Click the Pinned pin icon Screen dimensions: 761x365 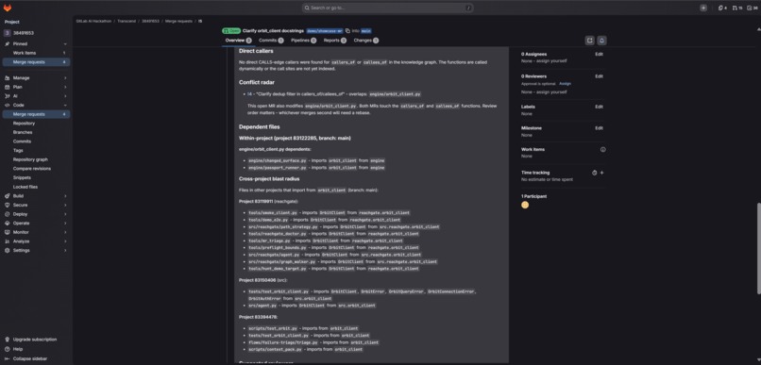point(8,43)
